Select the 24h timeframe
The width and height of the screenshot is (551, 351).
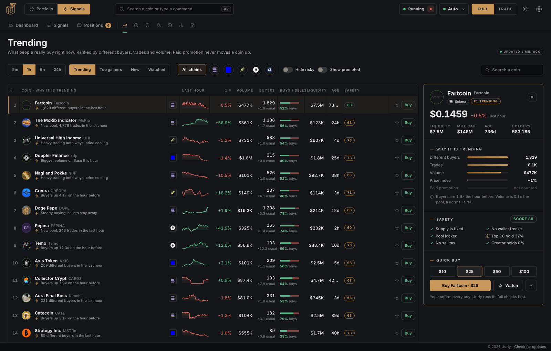tap(58, 70)
